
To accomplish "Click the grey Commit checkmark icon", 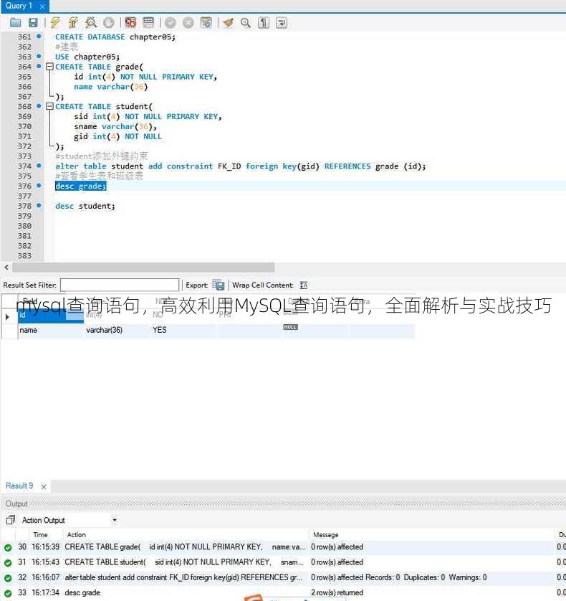I will click(x=170, y=23).
